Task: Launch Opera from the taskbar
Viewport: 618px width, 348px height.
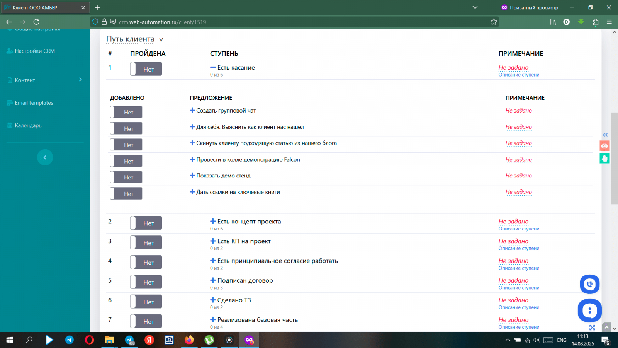Action: (x=89, y=340)
